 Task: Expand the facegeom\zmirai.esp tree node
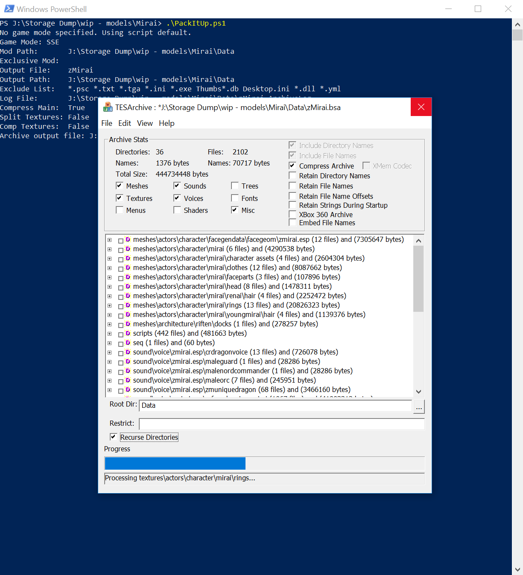click(x=110, y=240)
